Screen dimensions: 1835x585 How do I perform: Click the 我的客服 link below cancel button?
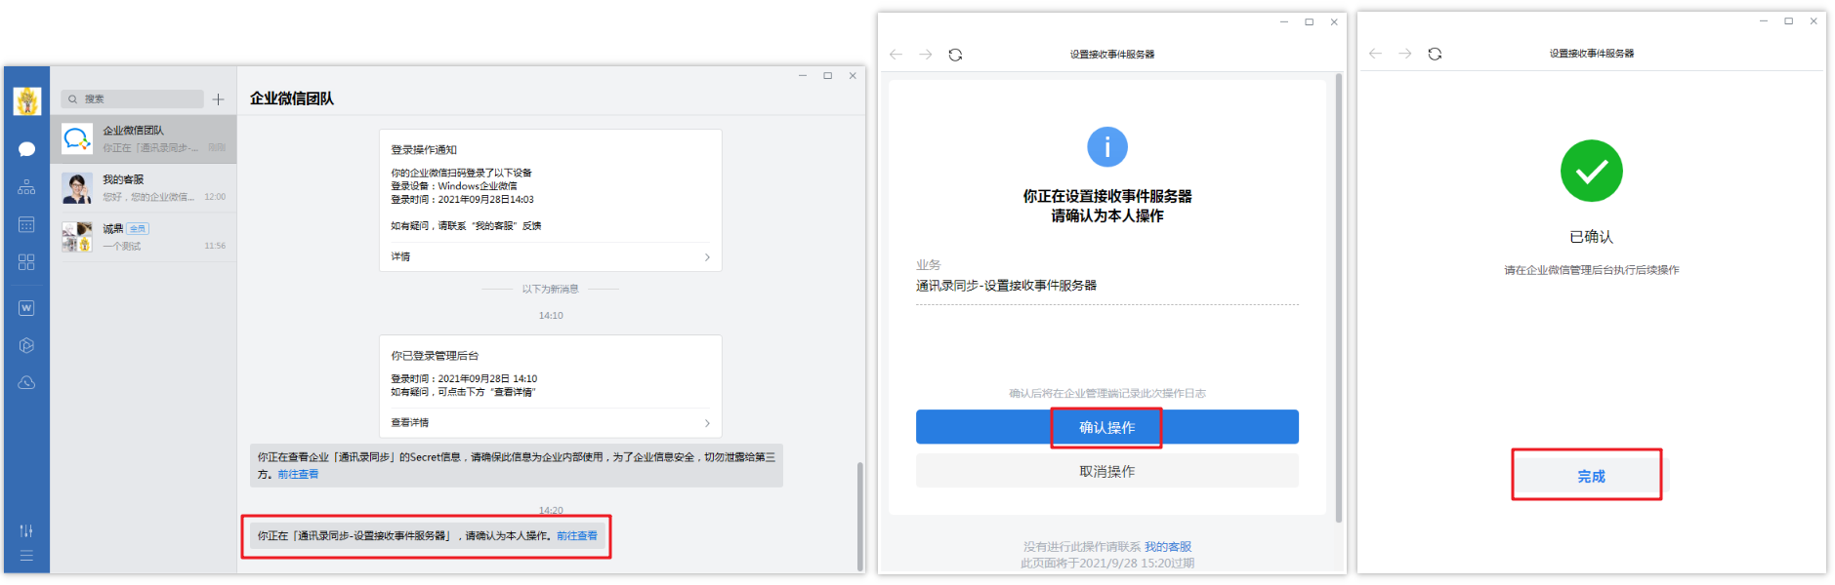click(1168, 546)
